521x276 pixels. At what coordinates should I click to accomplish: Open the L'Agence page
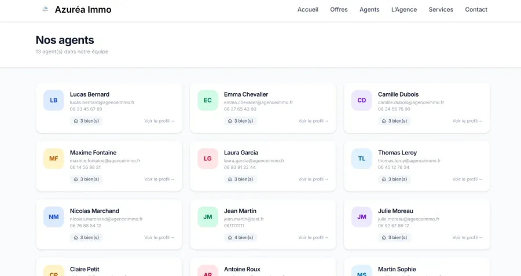pos(404,10)
